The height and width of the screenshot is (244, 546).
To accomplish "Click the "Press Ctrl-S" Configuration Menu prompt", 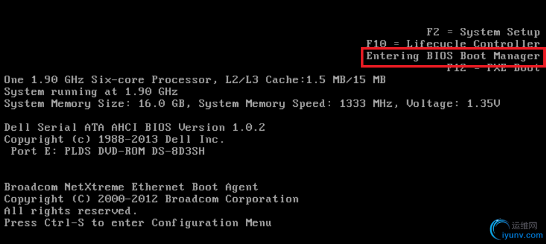I will [137, 223].
